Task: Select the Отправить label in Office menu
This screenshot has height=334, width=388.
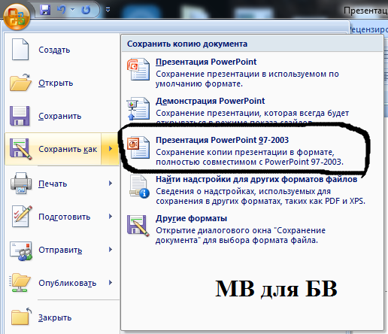Action: [60, 250]
